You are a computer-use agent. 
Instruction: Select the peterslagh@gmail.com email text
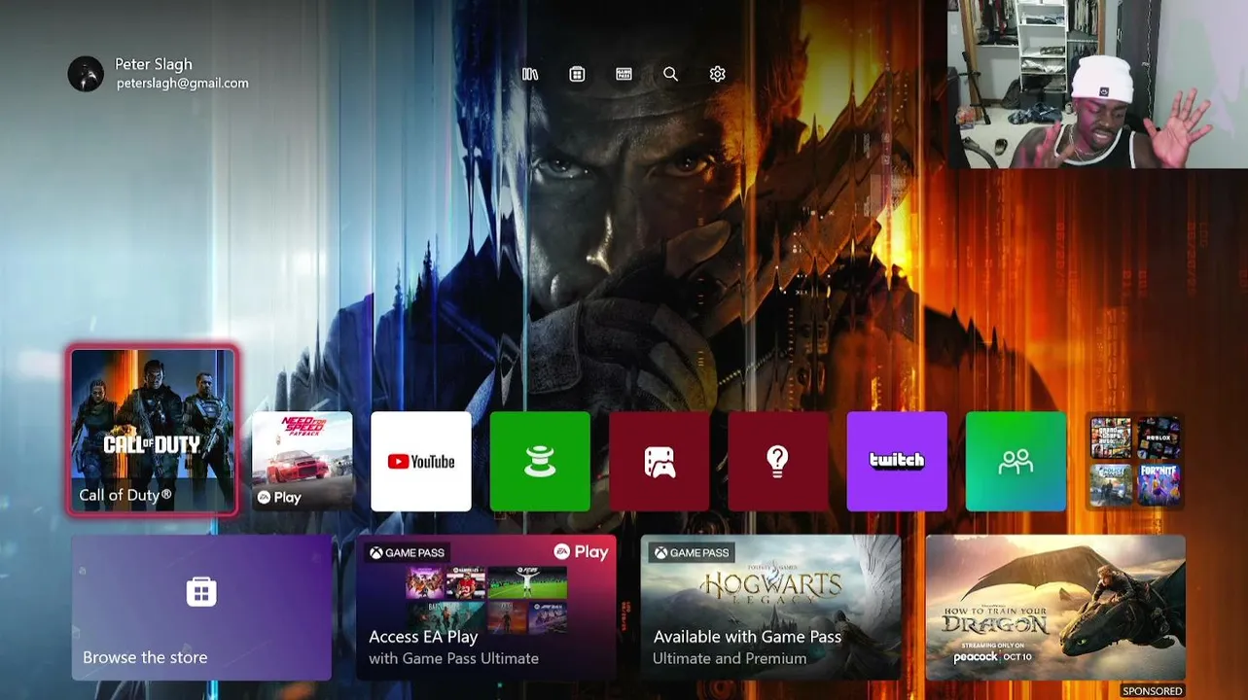click(182, 84)
